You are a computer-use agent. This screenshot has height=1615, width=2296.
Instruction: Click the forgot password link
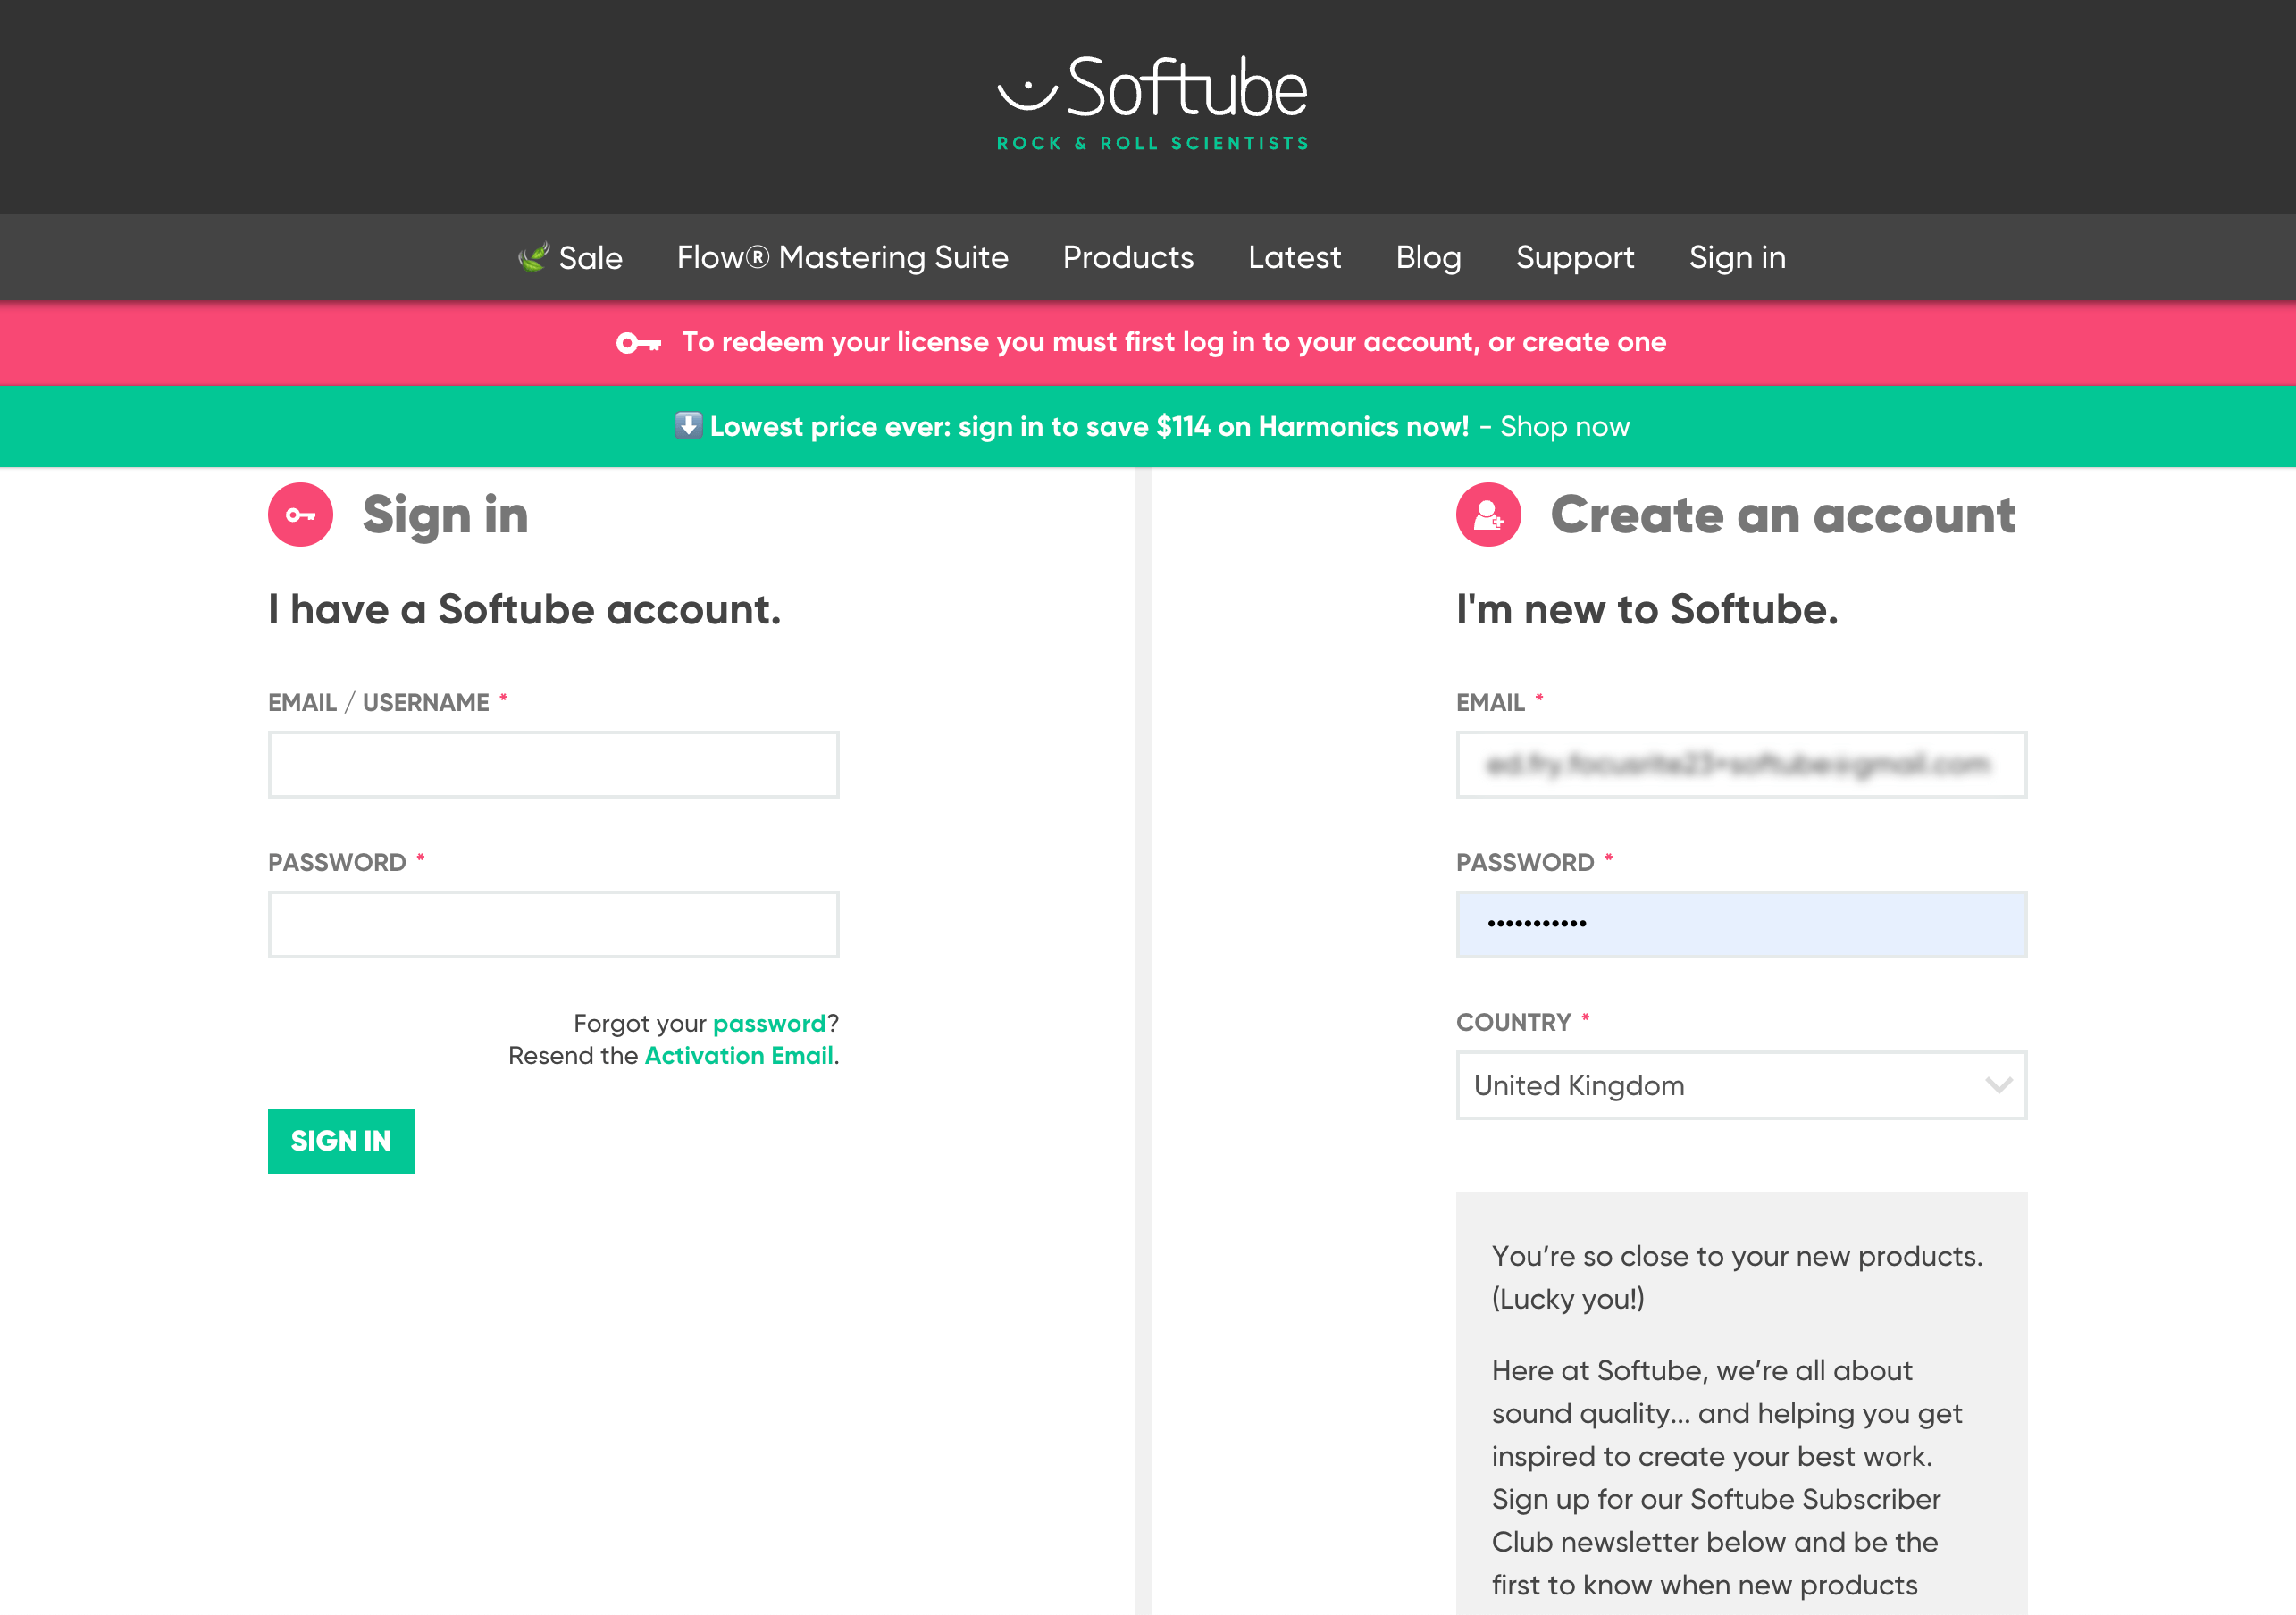(769, 1023)
